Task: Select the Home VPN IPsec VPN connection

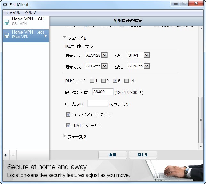Action: pyautogui.click(x=26, y=36)
